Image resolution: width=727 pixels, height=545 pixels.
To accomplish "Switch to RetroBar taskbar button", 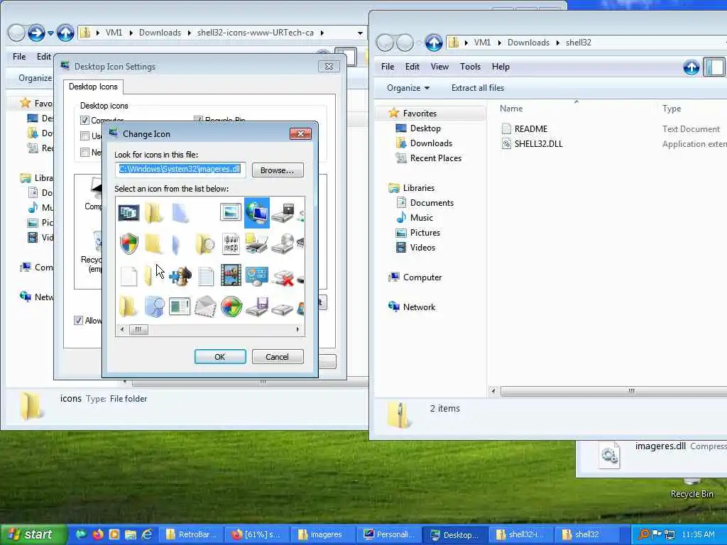I will coord(192,534).
